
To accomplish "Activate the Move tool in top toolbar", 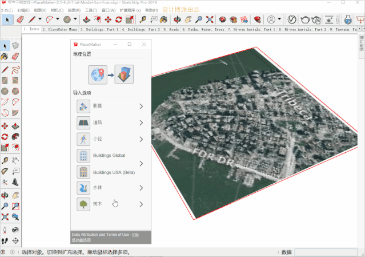I will [108, 19].
